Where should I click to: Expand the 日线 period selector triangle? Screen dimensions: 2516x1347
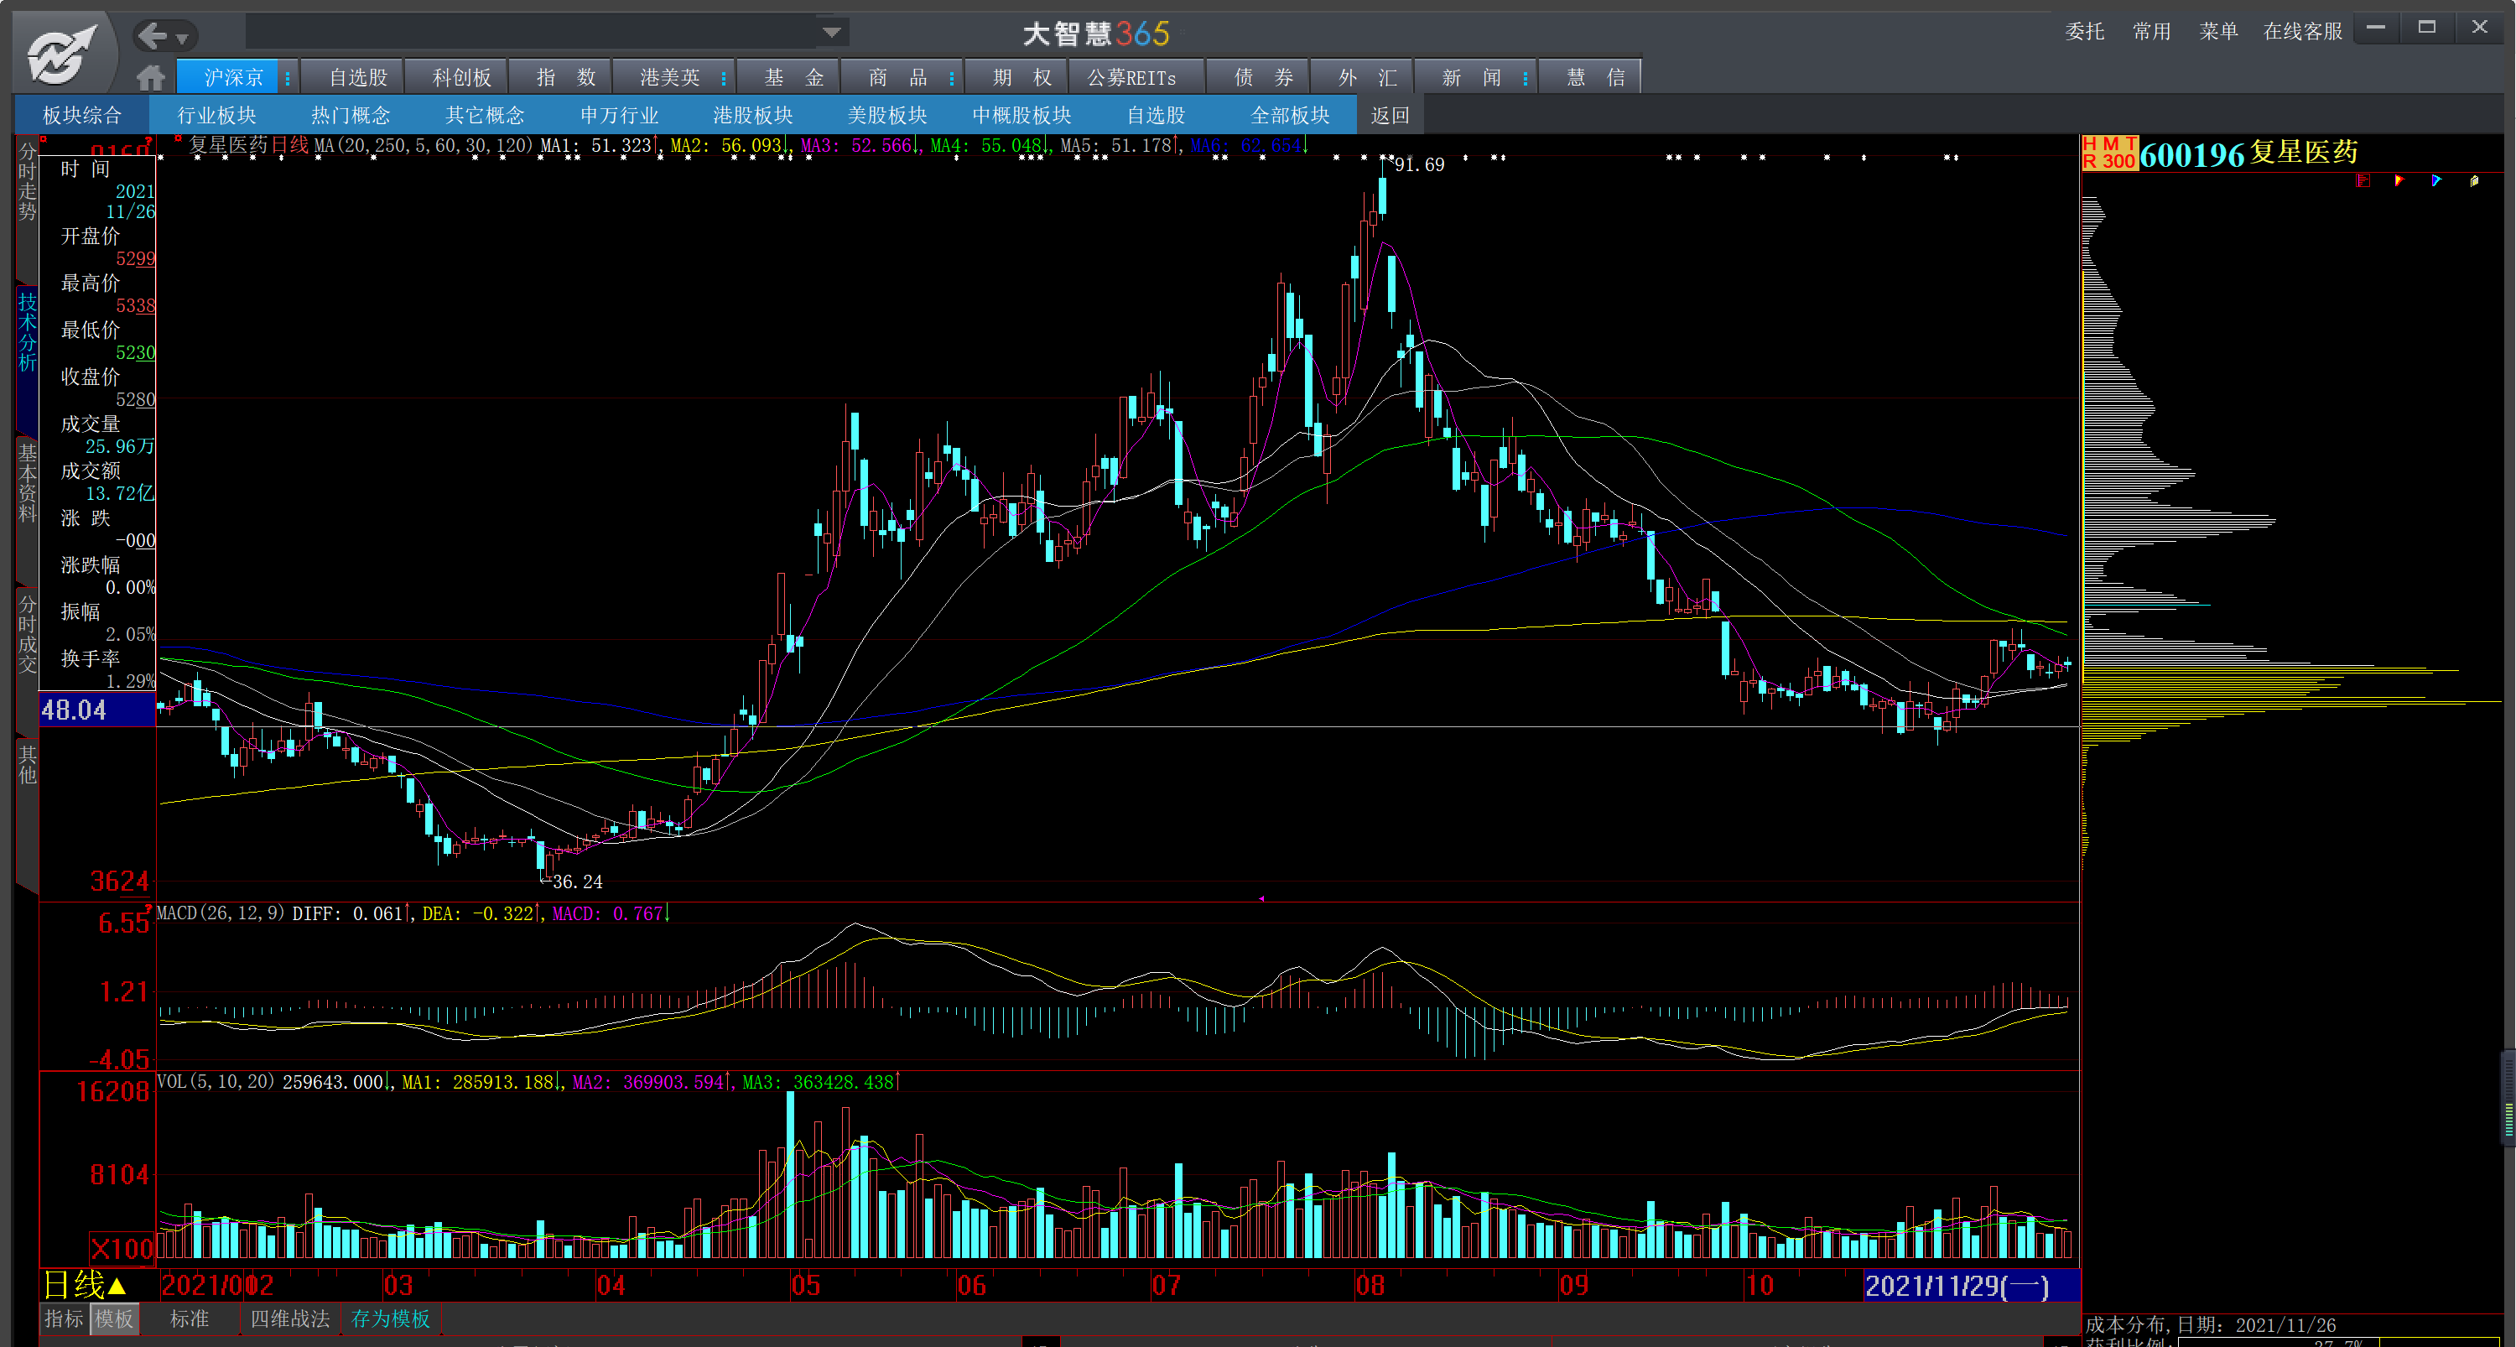tap(117, 1286)
